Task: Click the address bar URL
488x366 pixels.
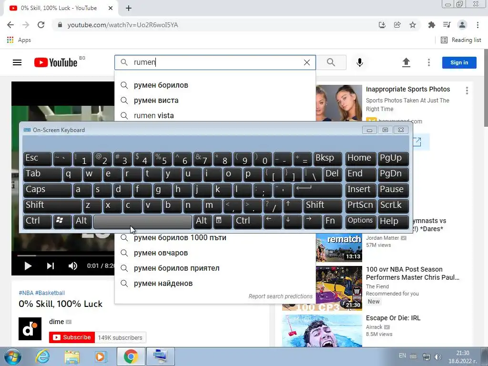Action: [122, 25]
